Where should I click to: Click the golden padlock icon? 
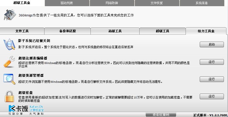tap(10, 96)
